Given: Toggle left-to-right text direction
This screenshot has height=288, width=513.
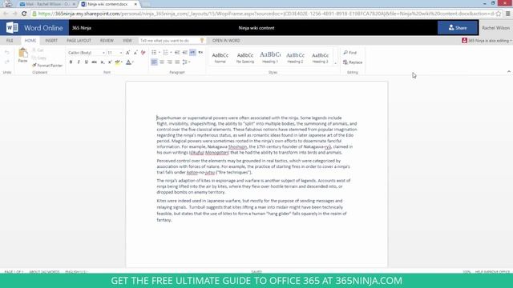Looking at the screenshot, I should (192, 53).
